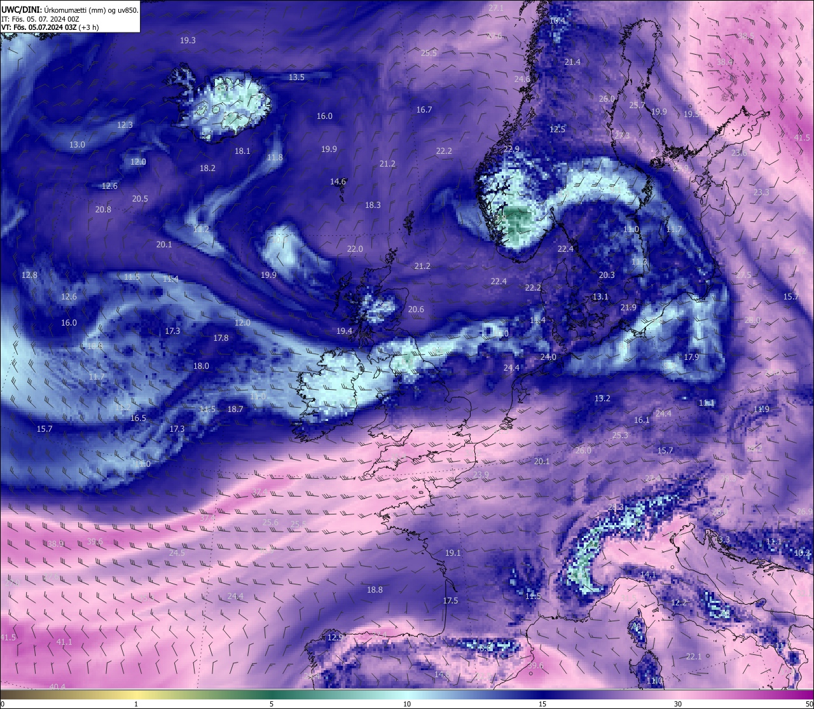Select the 12.5 value over Norway
814x709 pixels.
coord(557,129)
